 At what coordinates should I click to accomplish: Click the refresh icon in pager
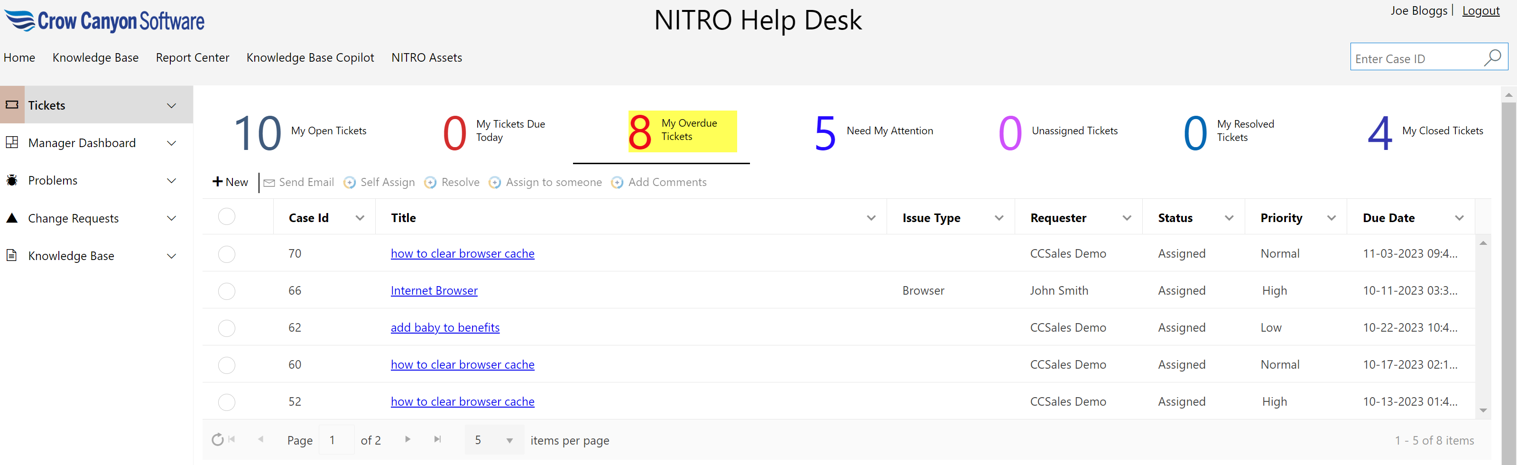(217, 440)
